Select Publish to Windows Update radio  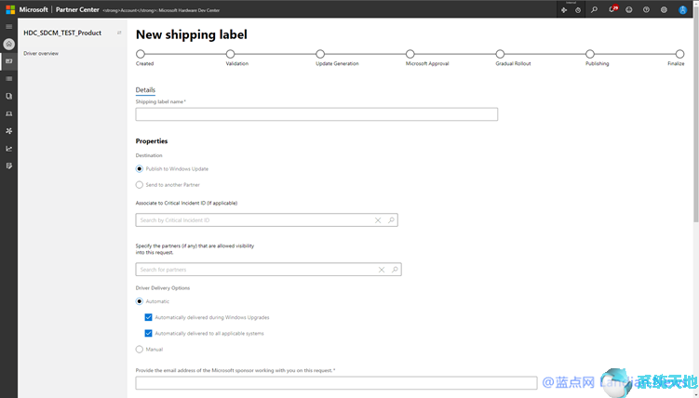click(140, 168)
